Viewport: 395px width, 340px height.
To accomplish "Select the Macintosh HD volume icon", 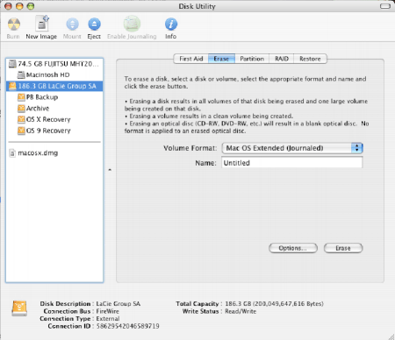I will (x=21, y=74).
